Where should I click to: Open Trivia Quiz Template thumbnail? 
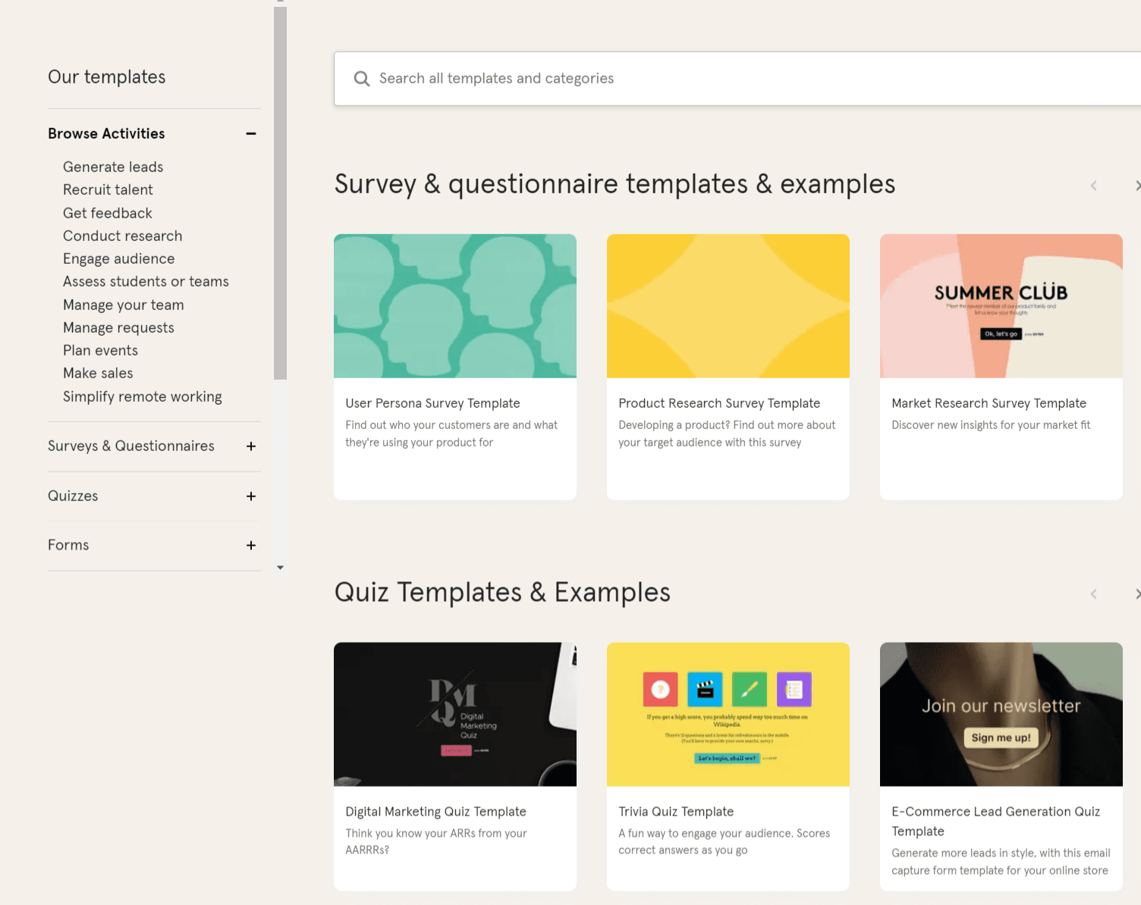click(728, 714)
